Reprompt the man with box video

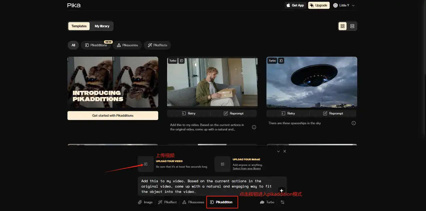point(234,113)
